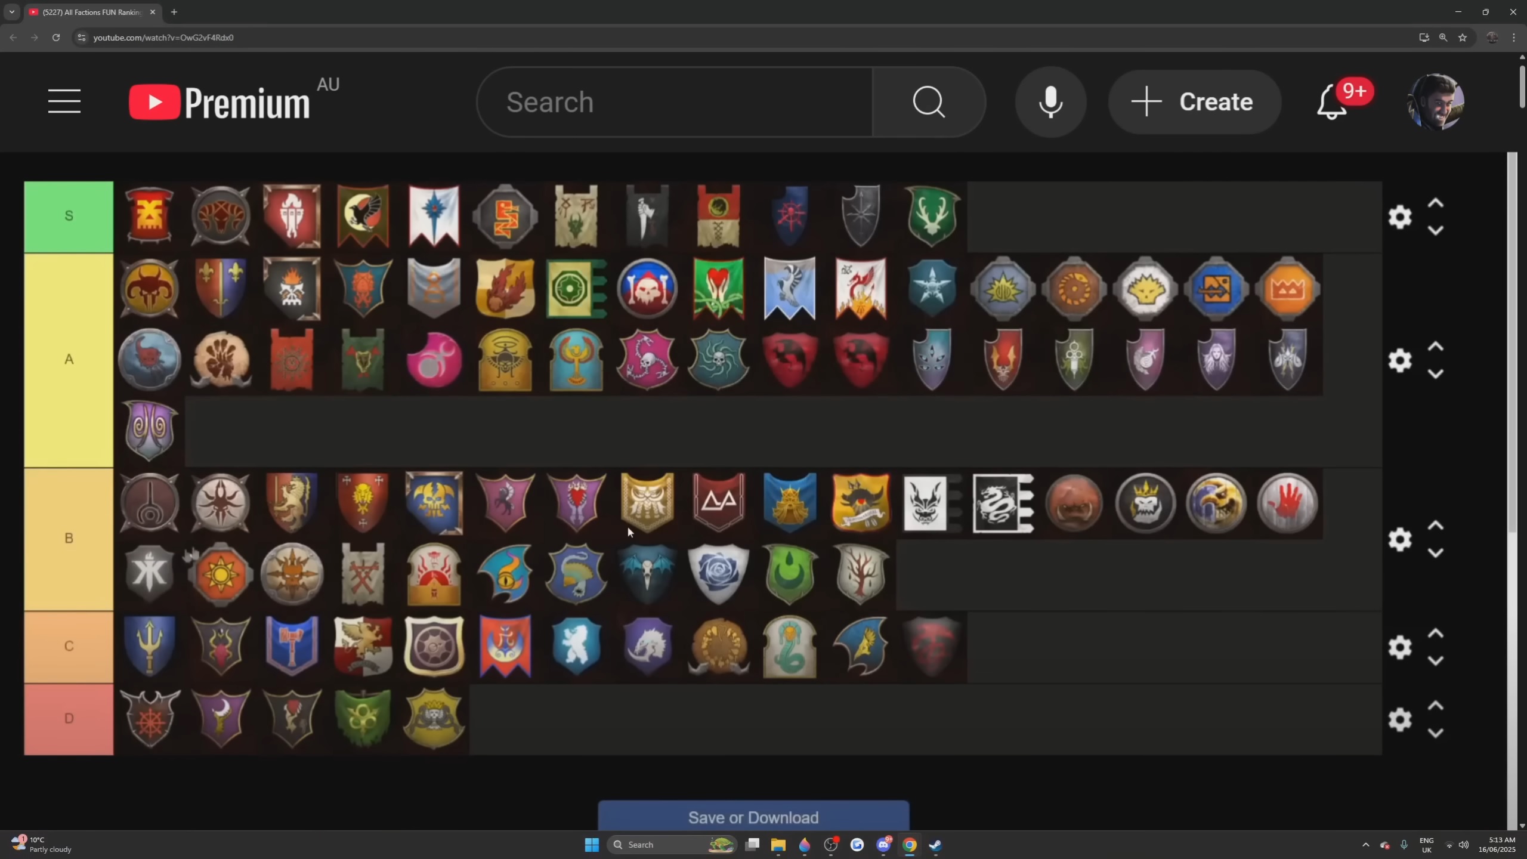1527x859 pixels.
Task: Select the golden trident shield in C tier
Action: point(149,647)
